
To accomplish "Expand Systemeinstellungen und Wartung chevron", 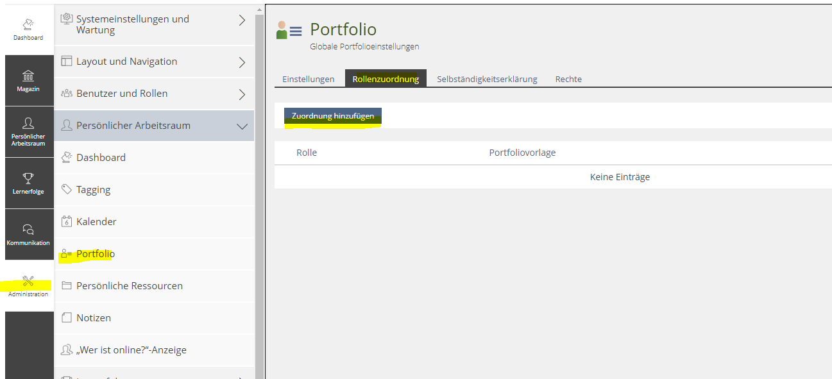I will 242,21.
